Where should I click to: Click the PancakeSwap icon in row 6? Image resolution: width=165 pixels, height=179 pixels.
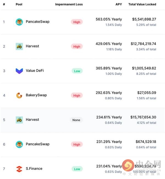pos(19,144)
